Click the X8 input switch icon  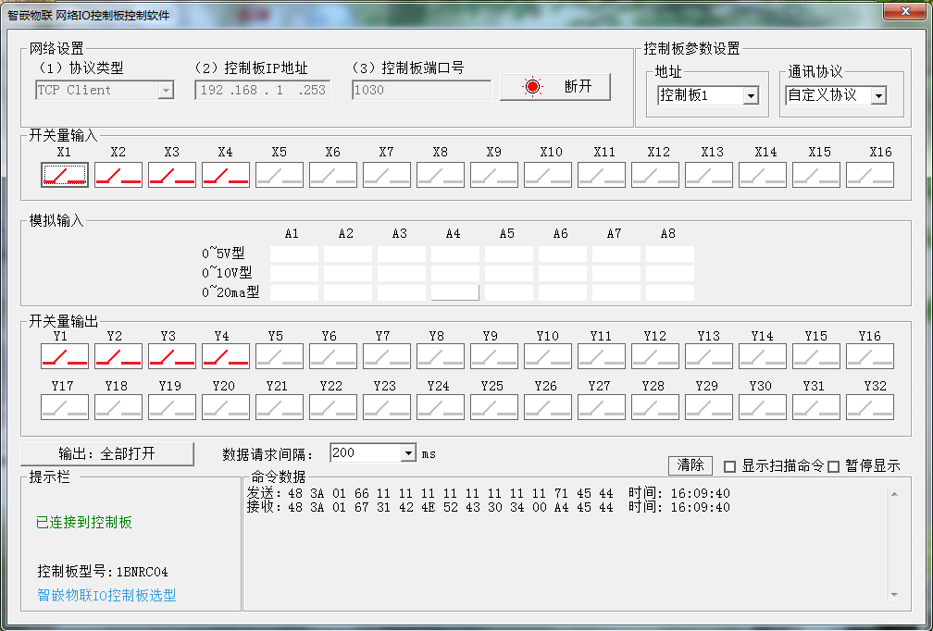coord(441,175)
